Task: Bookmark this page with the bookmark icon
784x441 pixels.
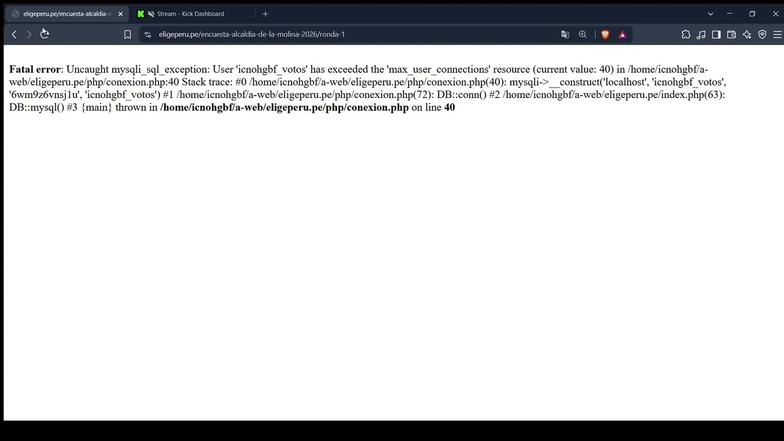Action: coord(127,34)
